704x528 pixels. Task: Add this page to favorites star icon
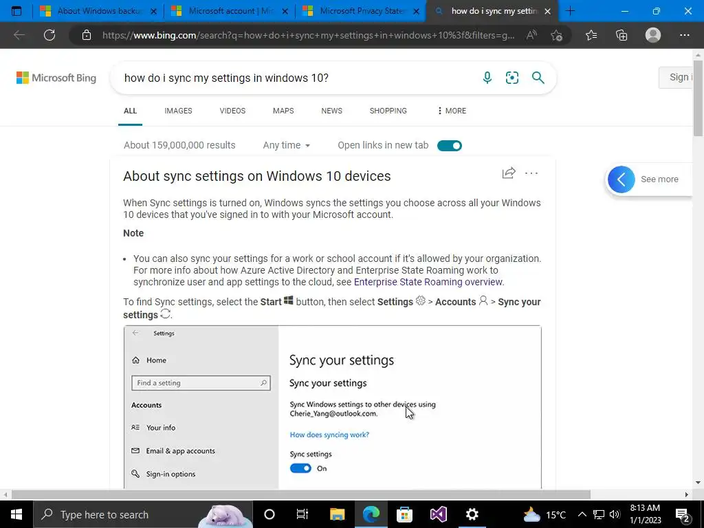pos(557,35)
